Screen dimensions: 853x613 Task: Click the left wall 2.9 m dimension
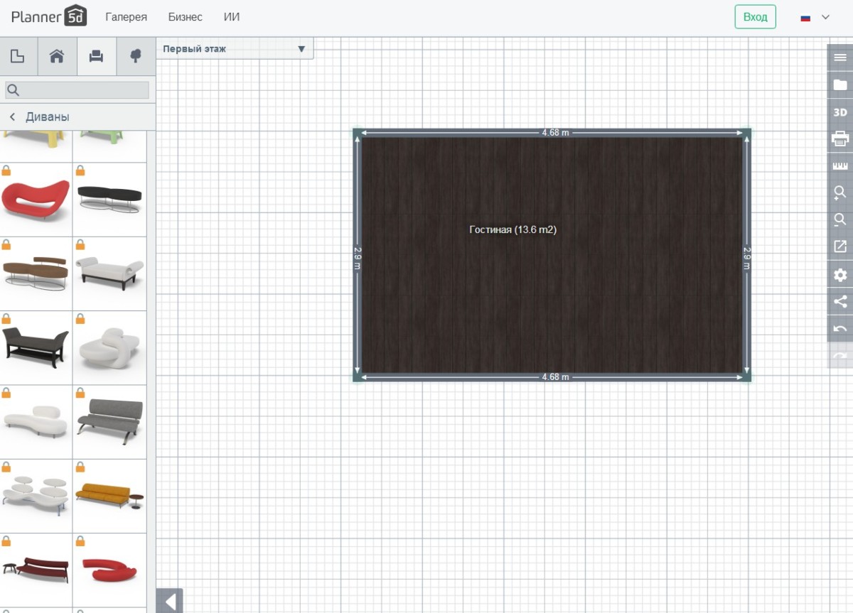(358, 257)
